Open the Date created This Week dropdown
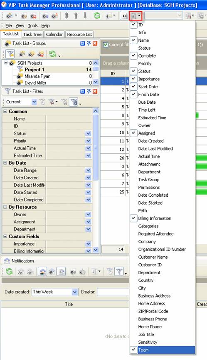 pyautogui.click(x=75, y=292)
